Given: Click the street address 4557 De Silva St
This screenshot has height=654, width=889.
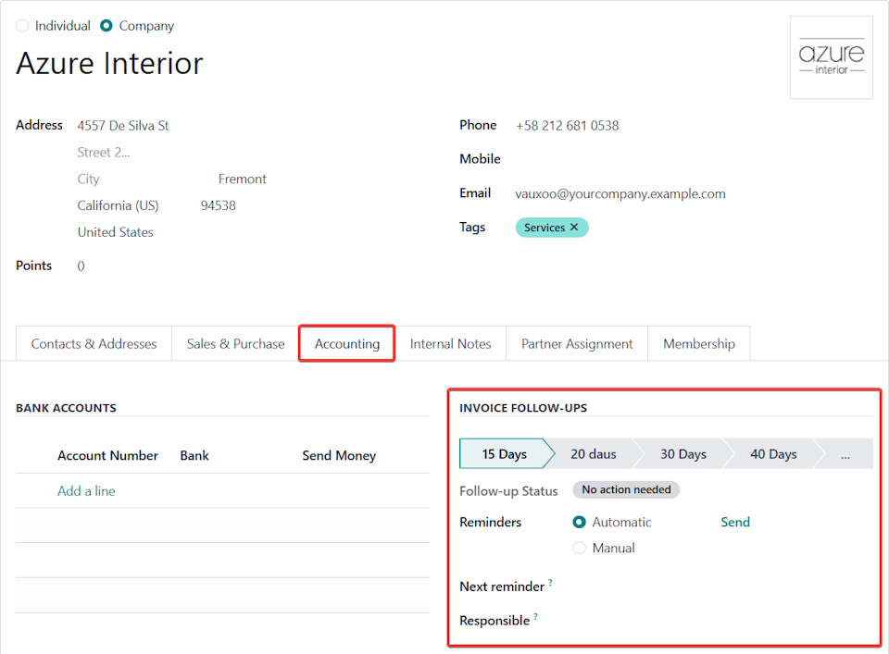Looking at the screenshot, I should (x=123, y=126).
